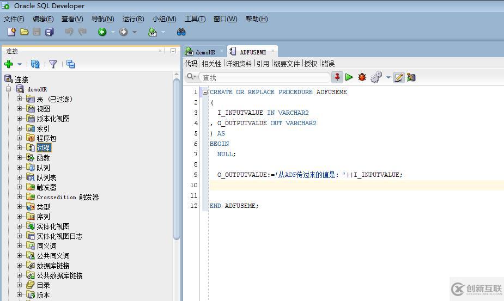Image resolution: width=504 pixels, height=301 pixels.
Task: Collapse the demoHR connection node
Action: click(9, 89)
